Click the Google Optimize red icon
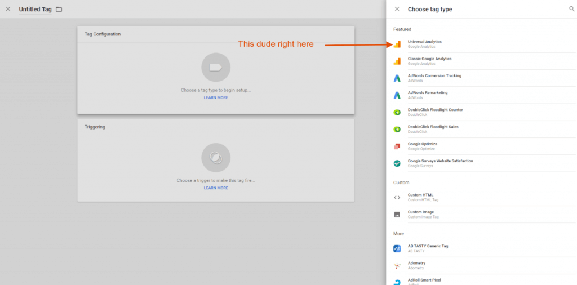 tap(397, 146)
